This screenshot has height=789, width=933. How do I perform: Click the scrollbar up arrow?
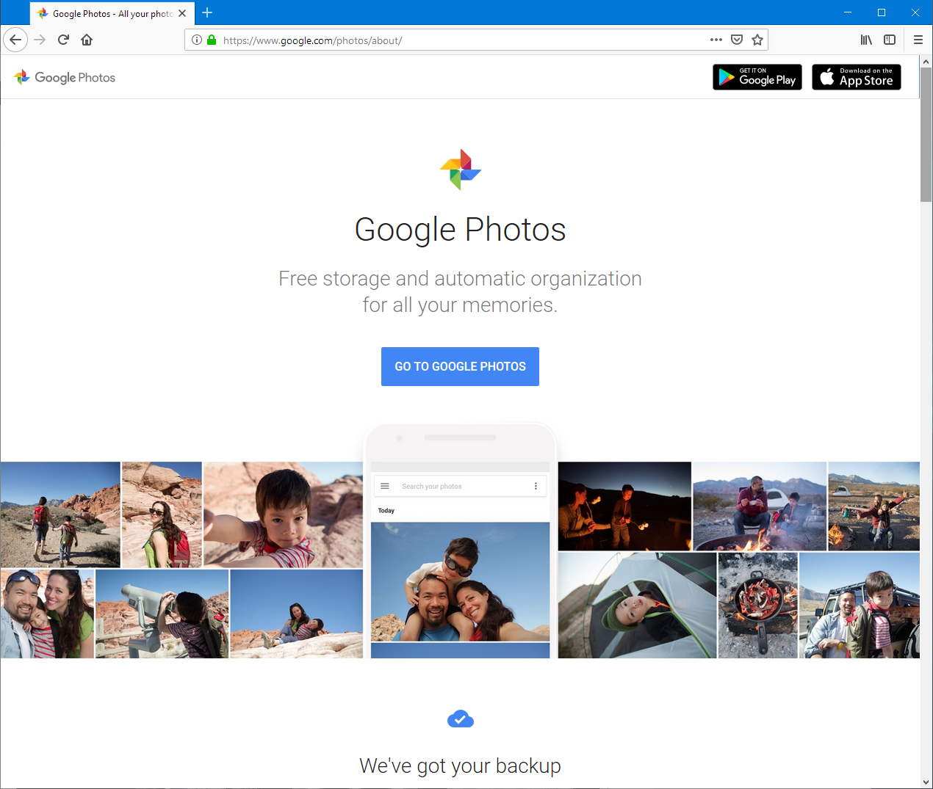[x=926, y=62]
